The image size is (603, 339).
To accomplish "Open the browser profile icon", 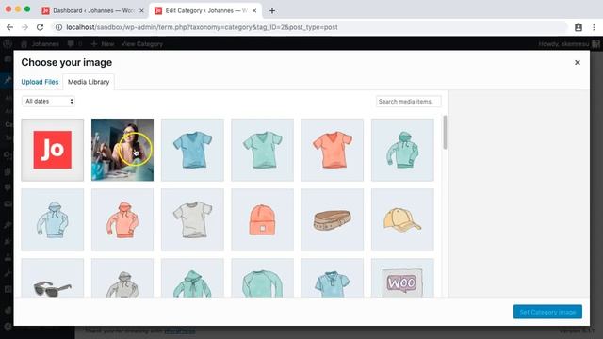I will [578, 27].
